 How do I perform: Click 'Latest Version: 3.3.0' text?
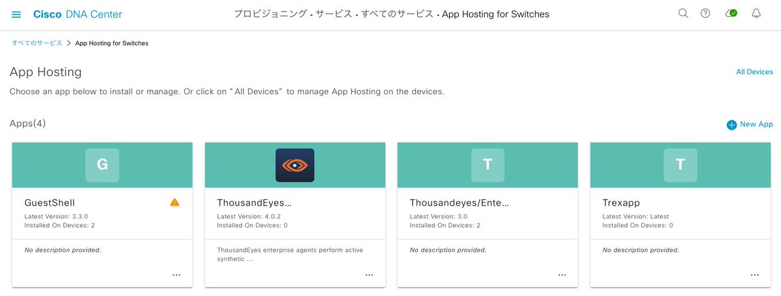pyautogui.click(x=57, y=216)
